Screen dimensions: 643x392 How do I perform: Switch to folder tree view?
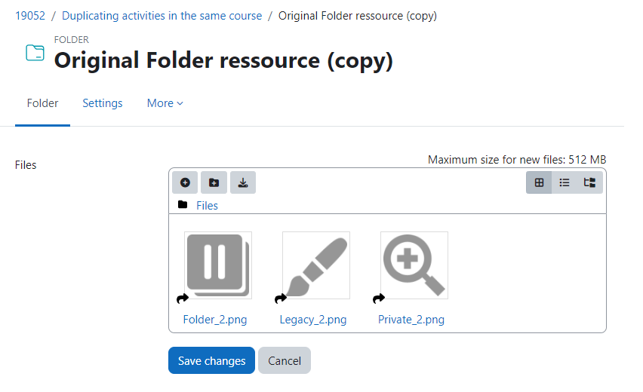point(589,182)
